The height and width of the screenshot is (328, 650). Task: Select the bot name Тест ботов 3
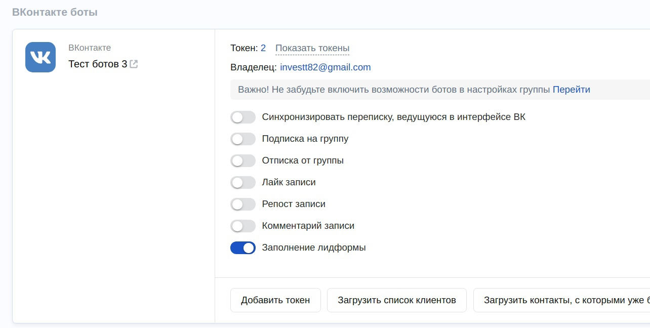click(98, 64)
